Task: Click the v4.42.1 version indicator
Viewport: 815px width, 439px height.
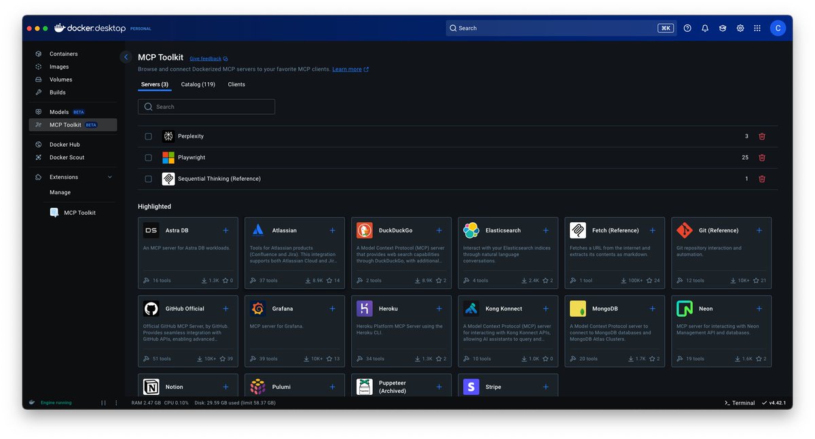Action: pyautogui.click(x=774, y=403)
